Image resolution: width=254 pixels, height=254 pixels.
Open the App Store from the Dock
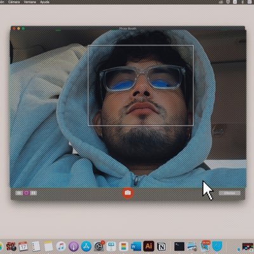pos(86,246)
